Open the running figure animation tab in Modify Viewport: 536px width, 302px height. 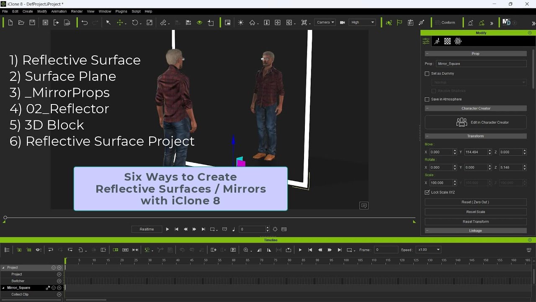click(x=437, y=41)
